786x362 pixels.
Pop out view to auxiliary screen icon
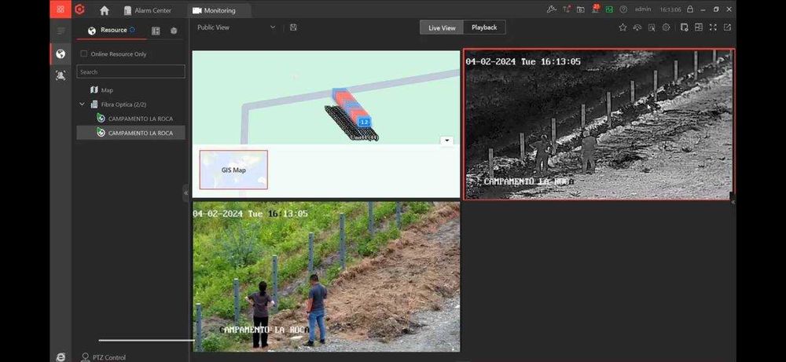(x=727, y=27)
